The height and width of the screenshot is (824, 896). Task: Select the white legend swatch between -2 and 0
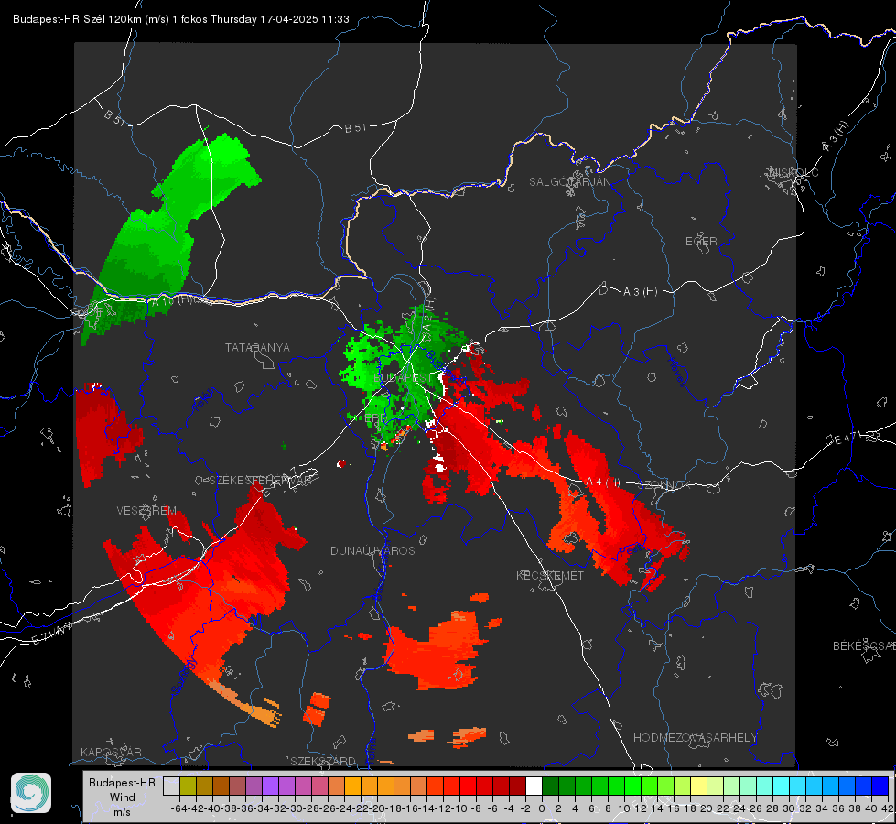[x=534, y=786]
